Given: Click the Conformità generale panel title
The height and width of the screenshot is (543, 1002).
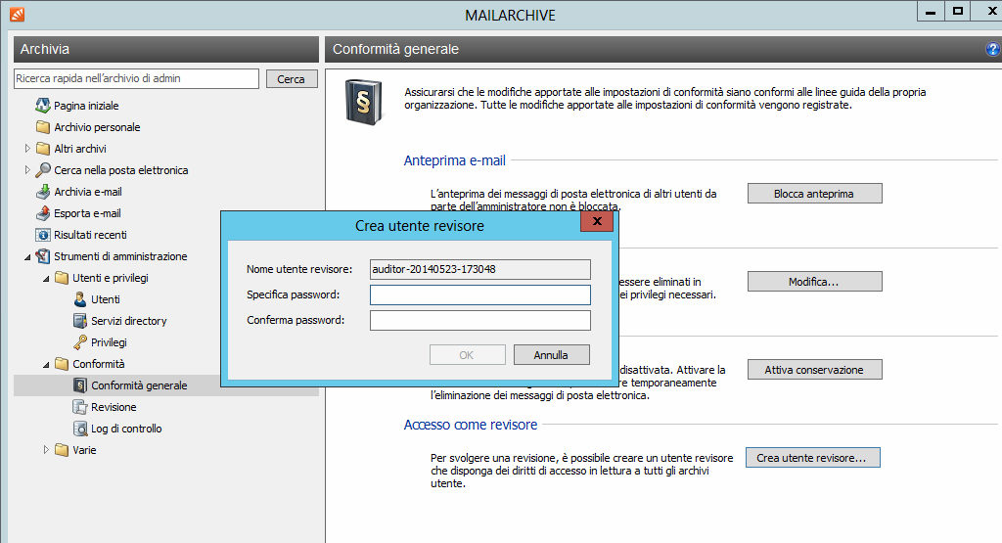Looking at the screenshot, I should point(395,49).
